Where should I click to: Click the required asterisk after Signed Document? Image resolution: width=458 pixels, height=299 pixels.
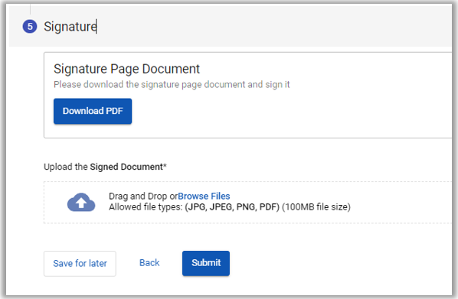click(165, 166)
